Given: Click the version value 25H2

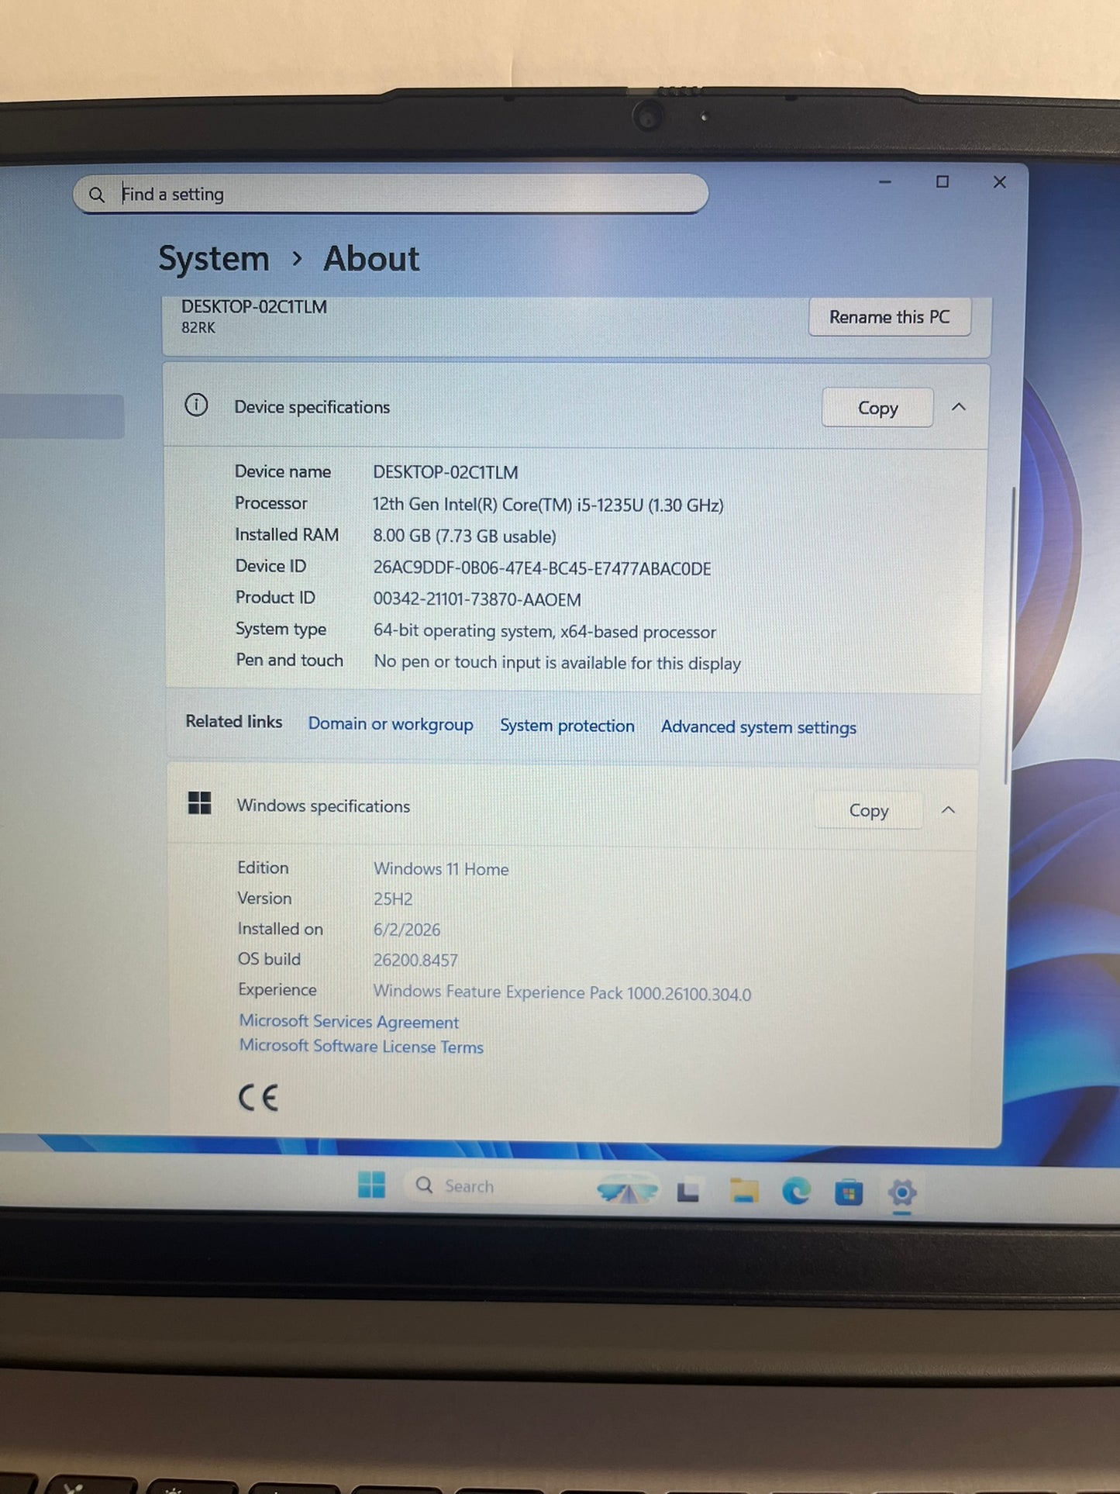Looking at the screenshot, I should coord(393,899).
